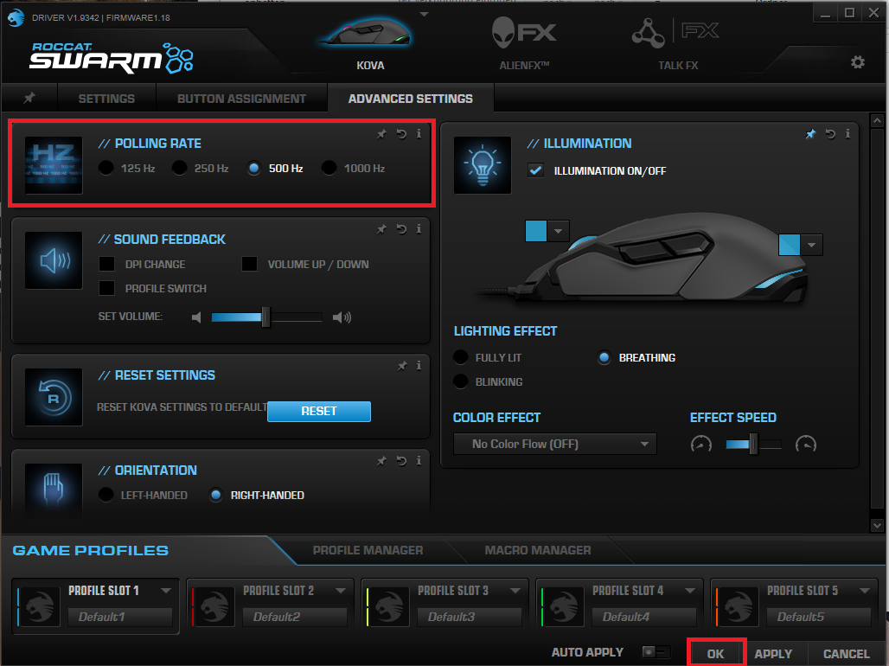The image size is (889, 666).
Task: Reset Polling Rate to default (undo icon)
Action: point(401,134)
